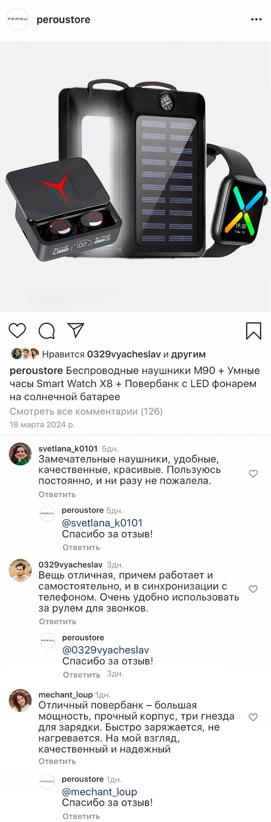
Task: View 0329vyacheslav in the likes line
Action: click(124, 354)
